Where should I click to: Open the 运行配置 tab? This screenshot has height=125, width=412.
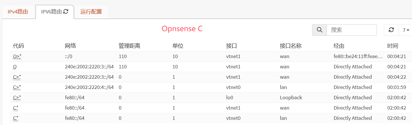click(91, 12)
